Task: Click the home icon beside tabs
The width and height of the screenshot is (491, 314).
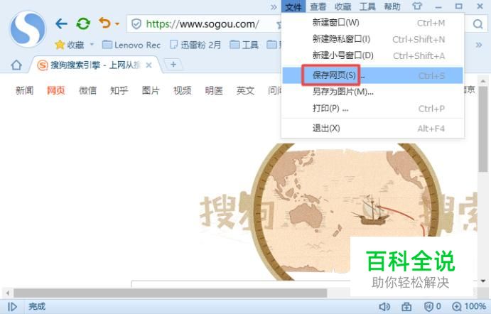Action: point(16,65)
